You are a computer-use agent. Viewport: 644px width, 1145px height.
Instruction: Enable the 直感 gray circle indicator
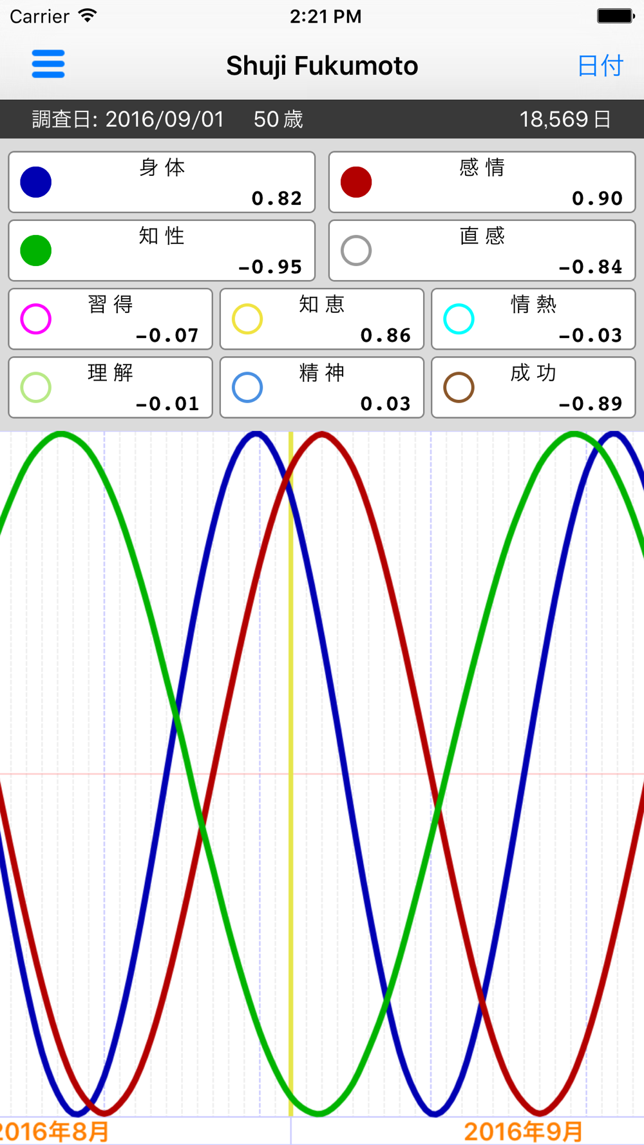[x=356, y=251]
